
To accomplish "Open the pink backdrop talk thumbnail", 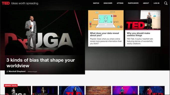I will [125, 90].
